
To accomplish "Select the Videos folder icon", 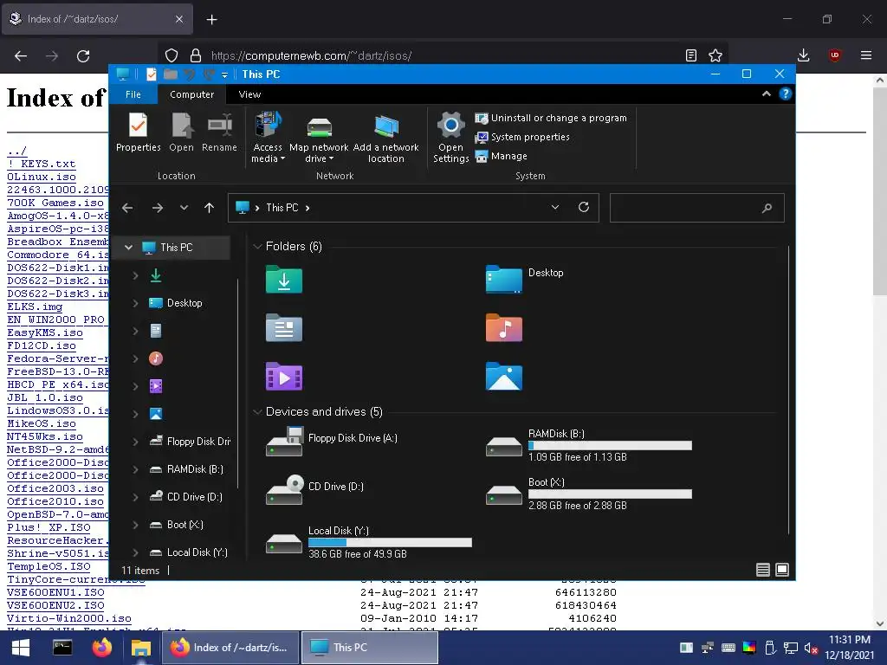I will coord(284,377).
